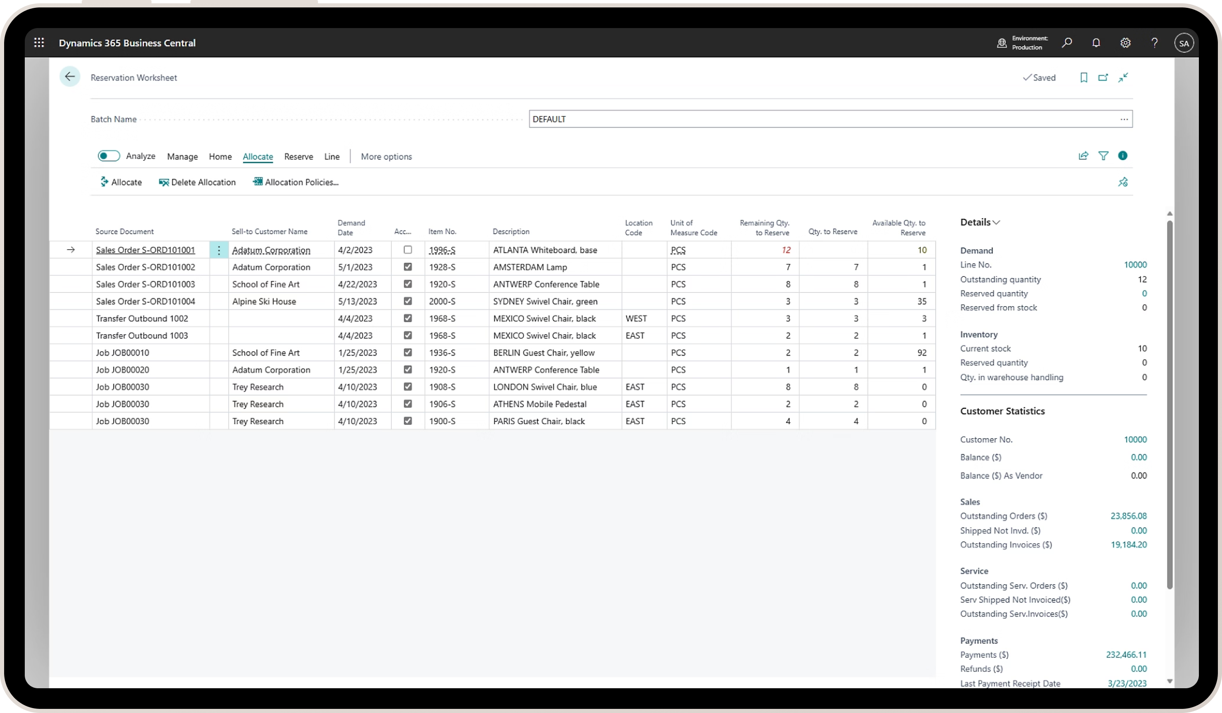Uncheck Accept box for AMSTERDAM Lamp row
Viewport: 1222px width, 713px height.
click(x=408, y=267)
